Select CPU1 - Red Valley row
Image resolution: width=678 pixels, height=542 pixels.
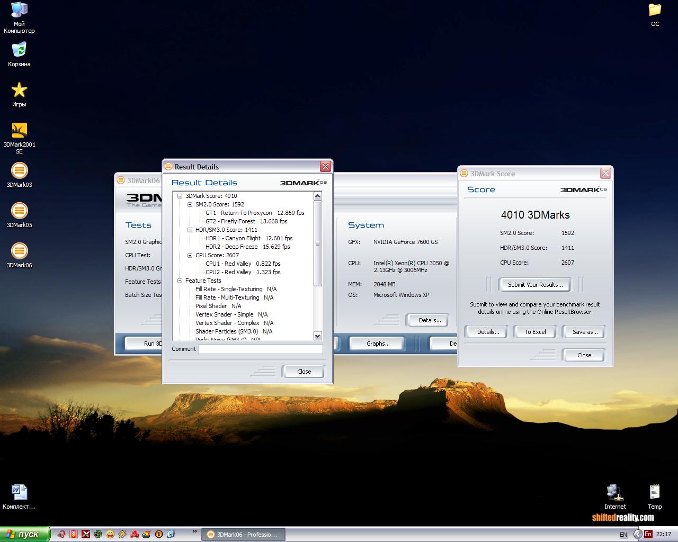tap(243, 264)
